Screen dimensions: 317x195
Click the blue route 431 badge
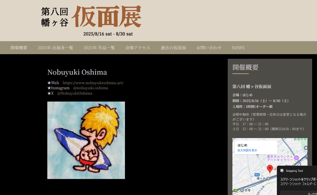coord(257,175)
